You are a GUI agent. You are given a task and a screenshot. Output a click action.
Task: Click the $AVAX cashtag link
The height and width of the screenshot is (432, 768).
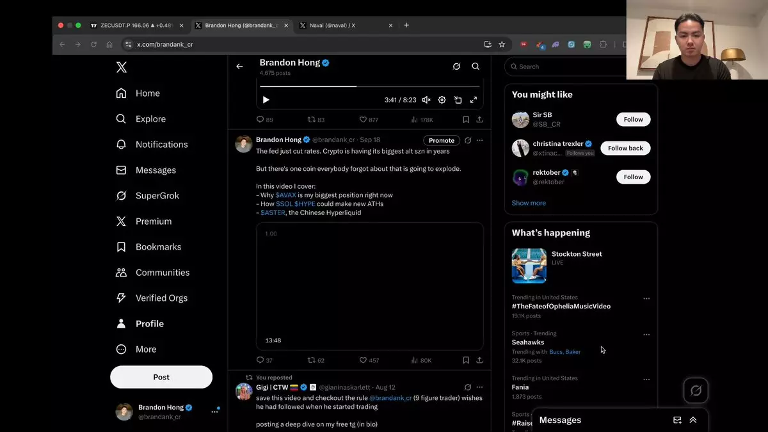285,195
